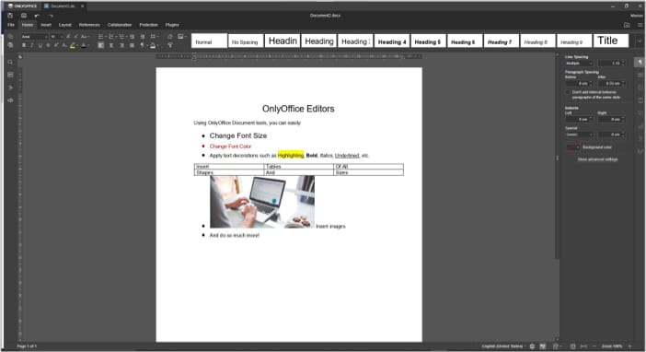Apply underline formatting from the toolbar
Image resolution: width=646 pixels, height=352 pixels.
pos(40,45)
